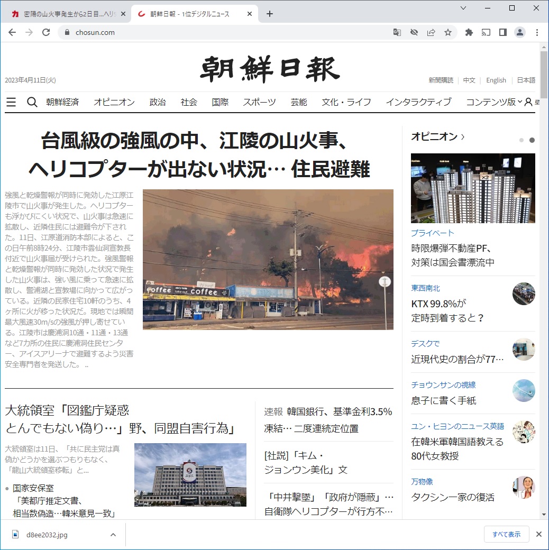Click the search magnifier icon
This screenshot has width=549, height=550.
tap(32, 102)
